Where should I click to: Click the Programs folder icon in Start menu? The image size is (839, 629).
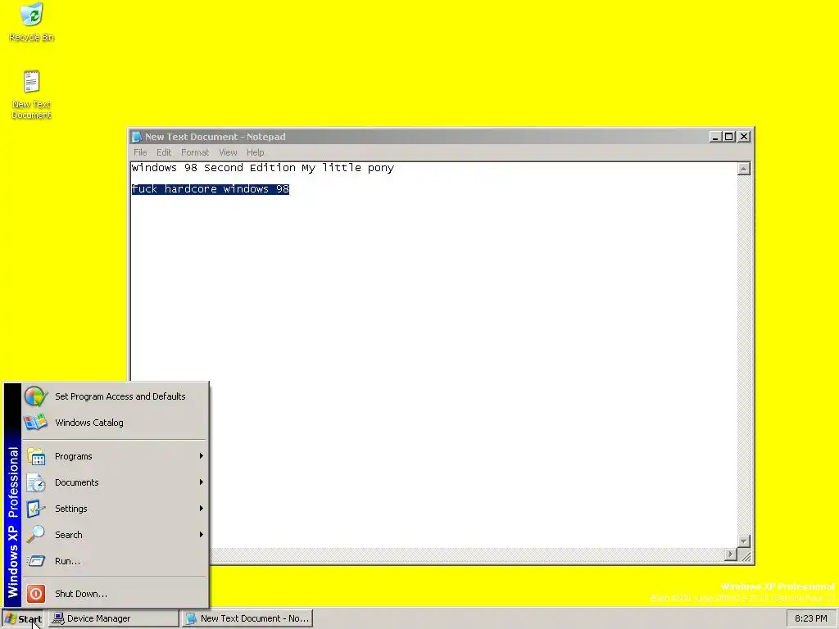(36, 456)
